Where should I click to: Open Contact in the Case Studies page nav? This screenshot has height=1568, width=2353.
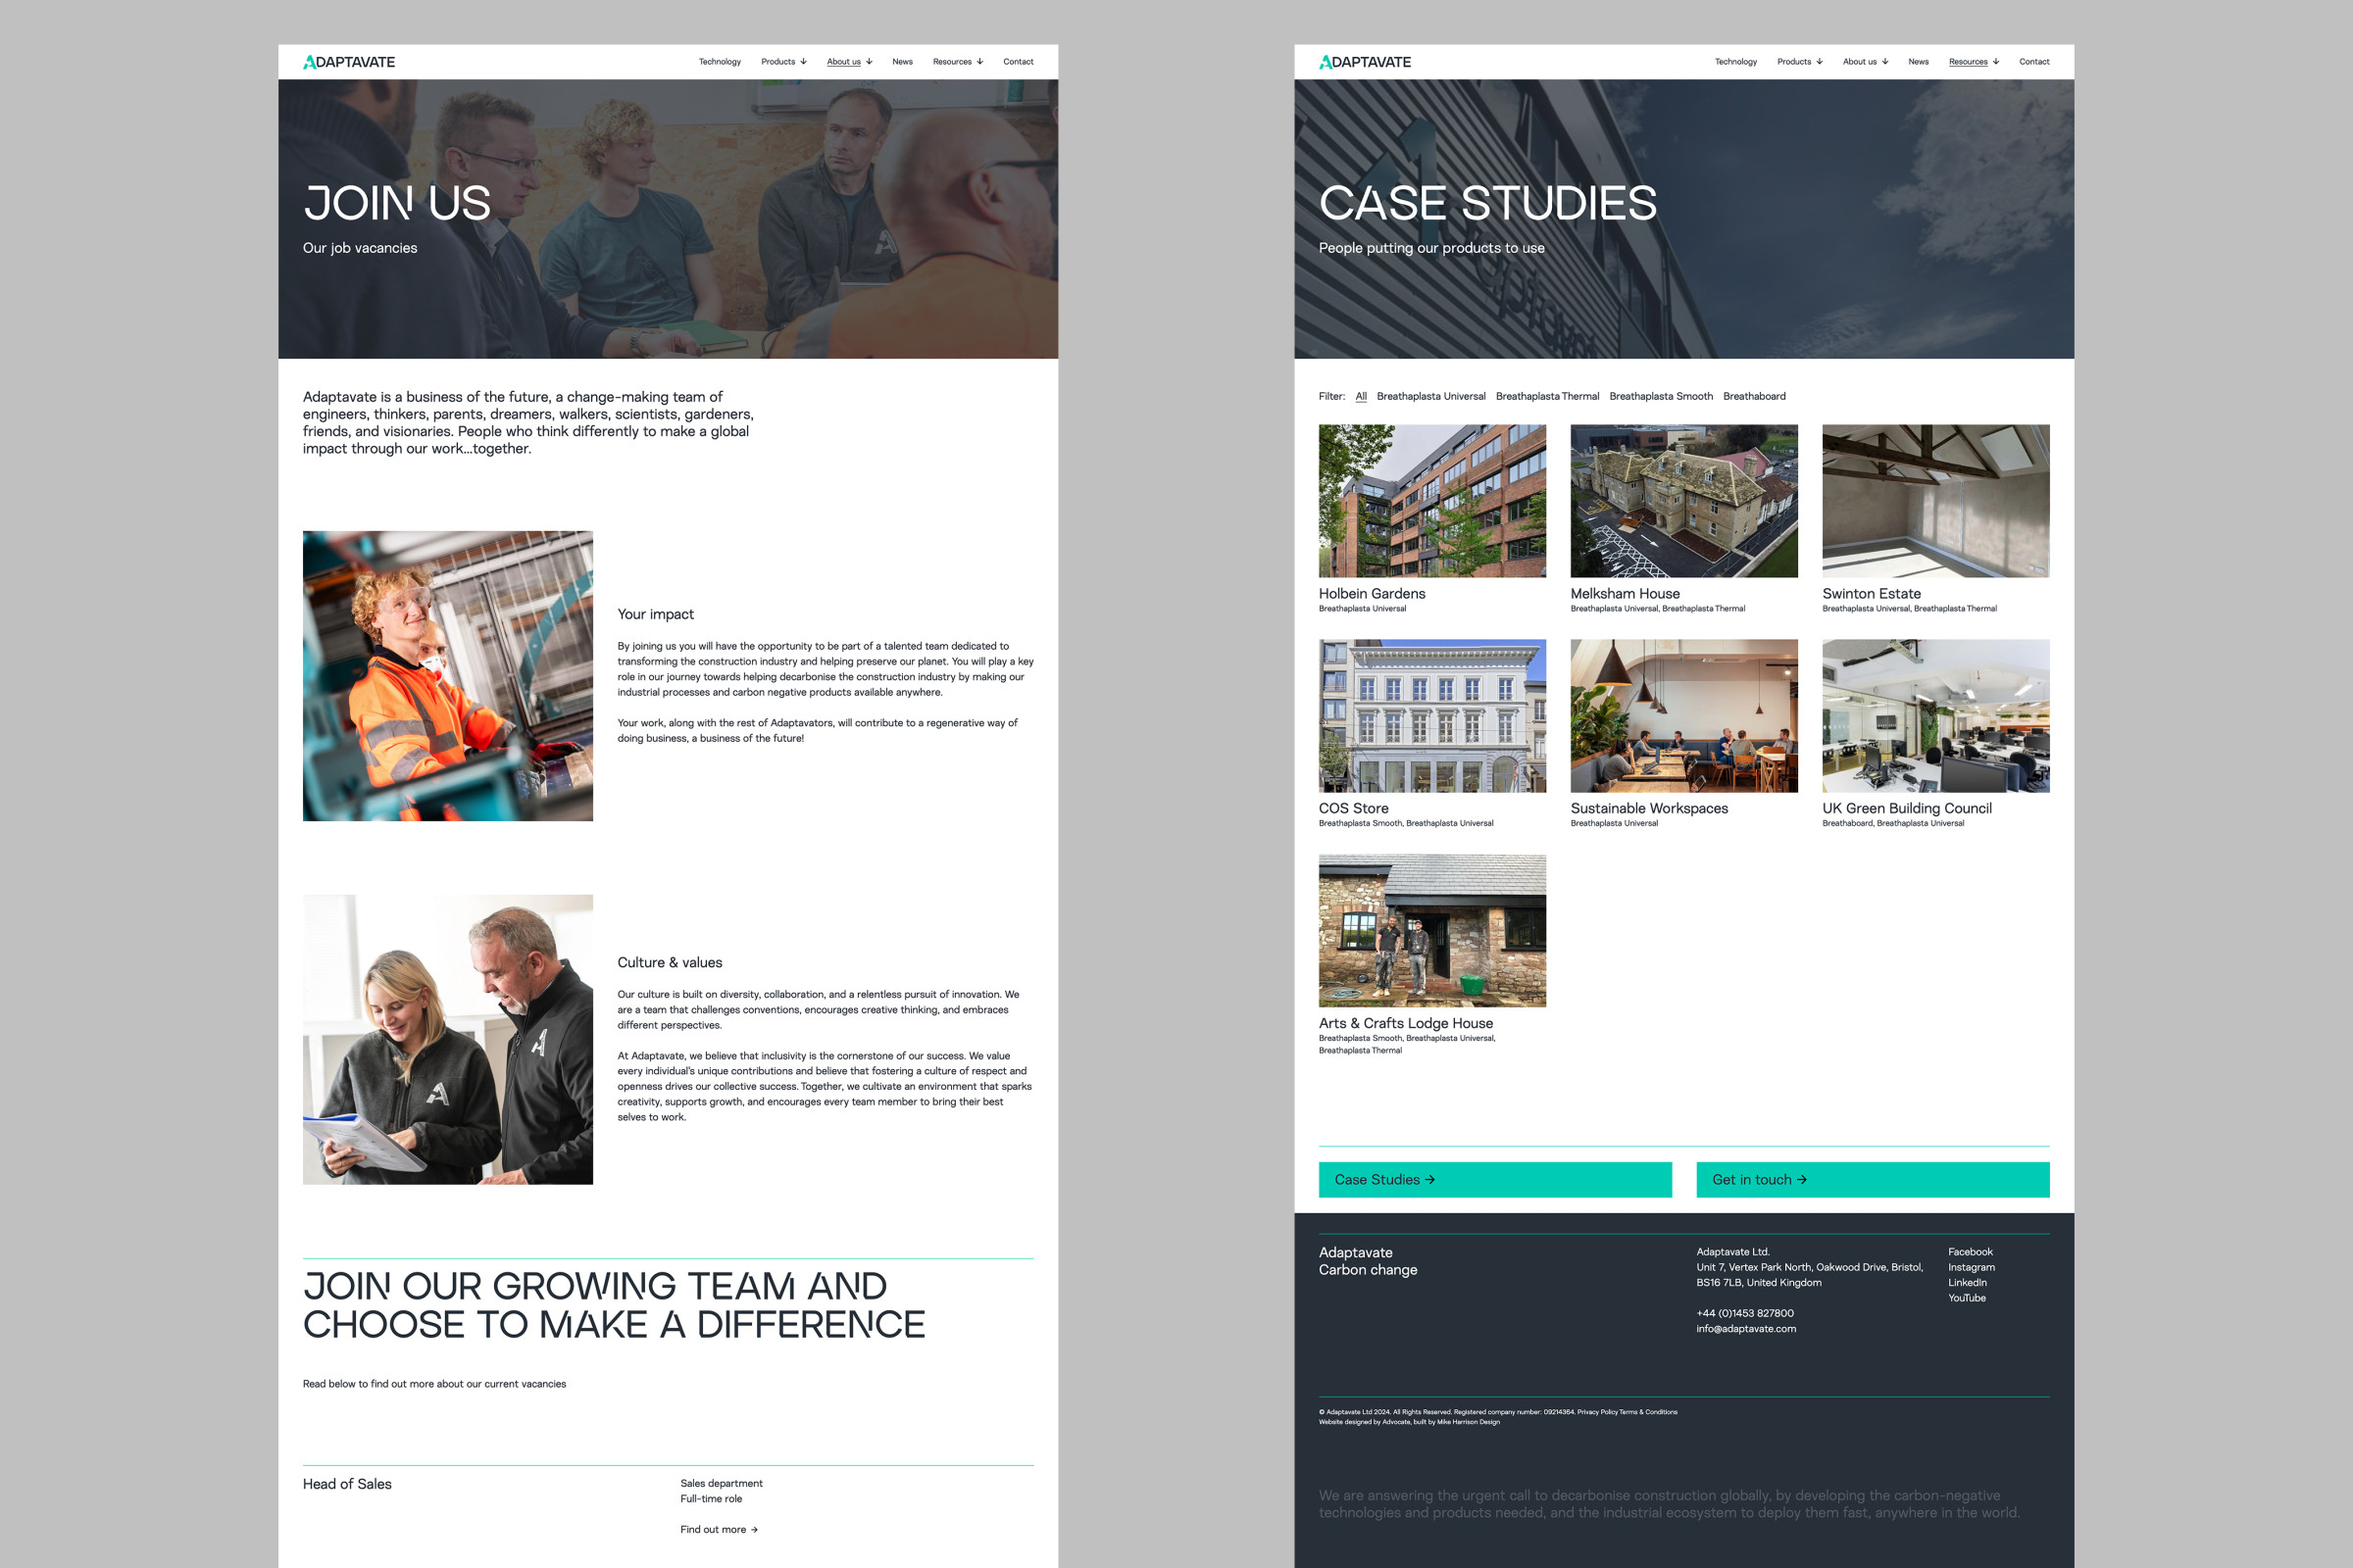[2033, 62]
